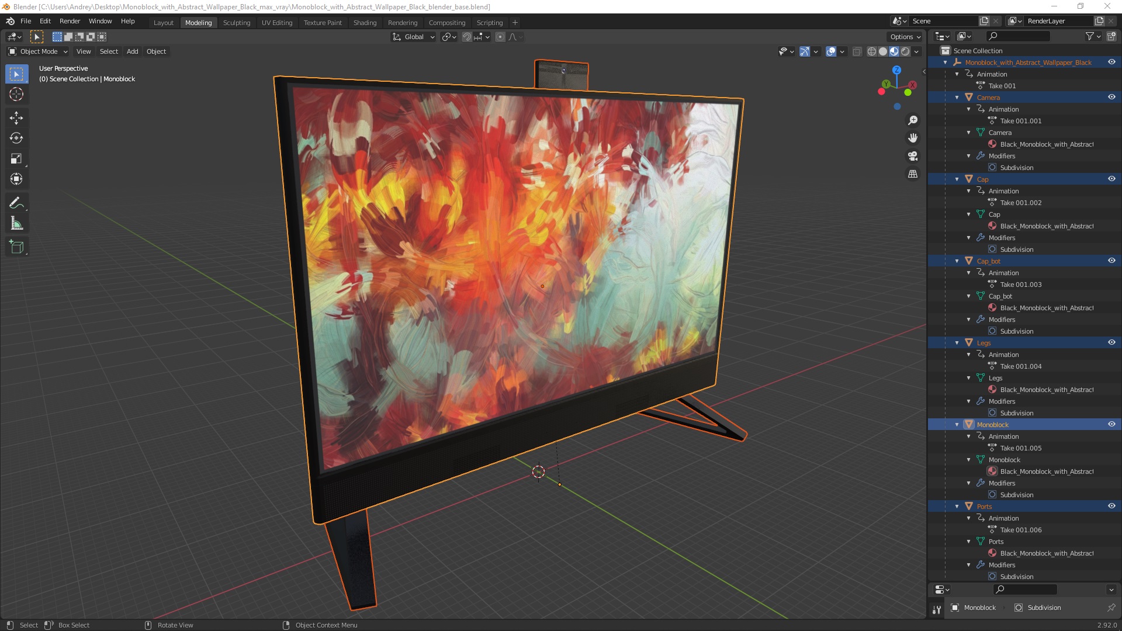Click the Monoblock object's orange mesh icon

969,425
